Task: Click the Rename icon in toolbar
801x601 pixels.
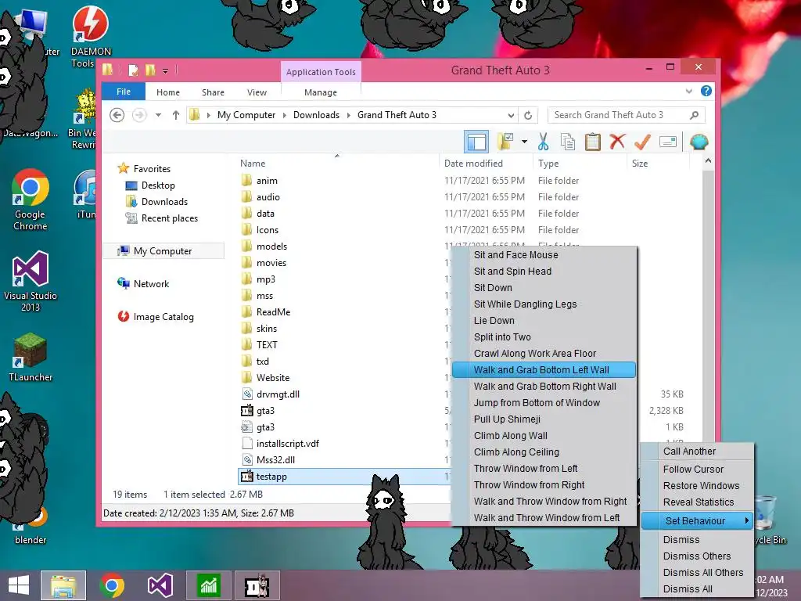Action: tap(668, 142)
